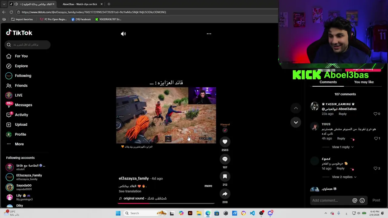
Task: Go back in the browser
Action: [x=4, y=12]
